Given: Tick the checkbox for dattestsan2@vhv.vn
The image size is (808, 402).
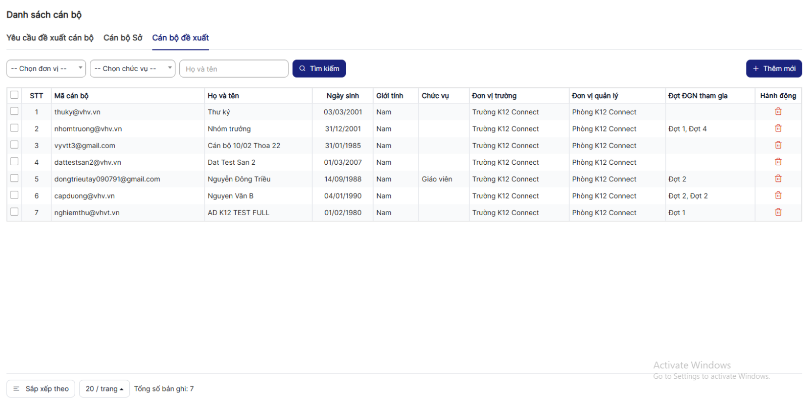Looking at the screenshot, I should pyautogui.click(x=14, y=162).
